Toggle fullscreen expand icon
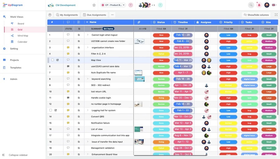Image resolution: width=280 pixels, height=159 pixels. [x=276, y=15]
